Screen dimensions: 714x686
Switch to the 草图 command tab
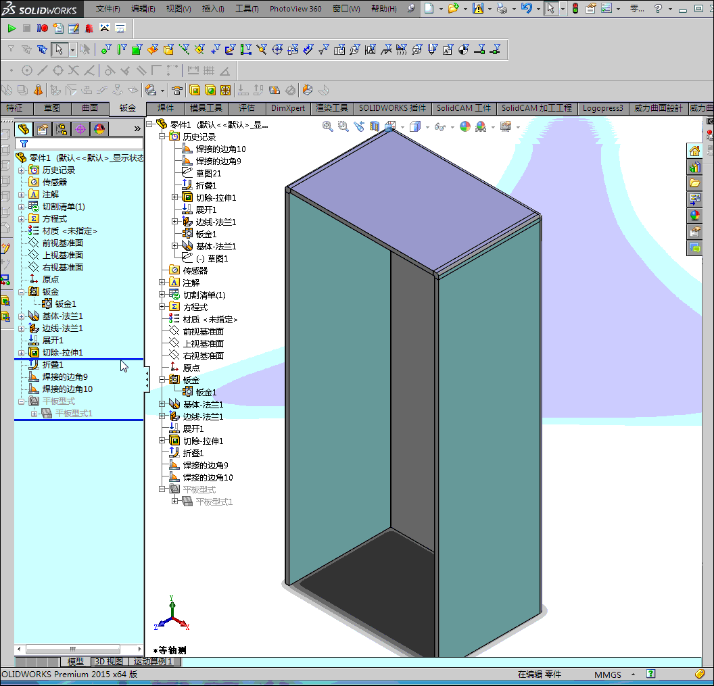coord(52,108)
